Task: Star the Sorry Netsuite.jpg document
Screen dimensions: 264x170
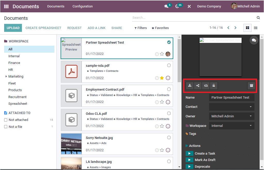Action: (162, 150)
